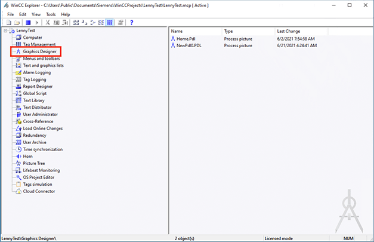Switch to small icons view
Screen dimensions: 374x242
click(85, 23)
